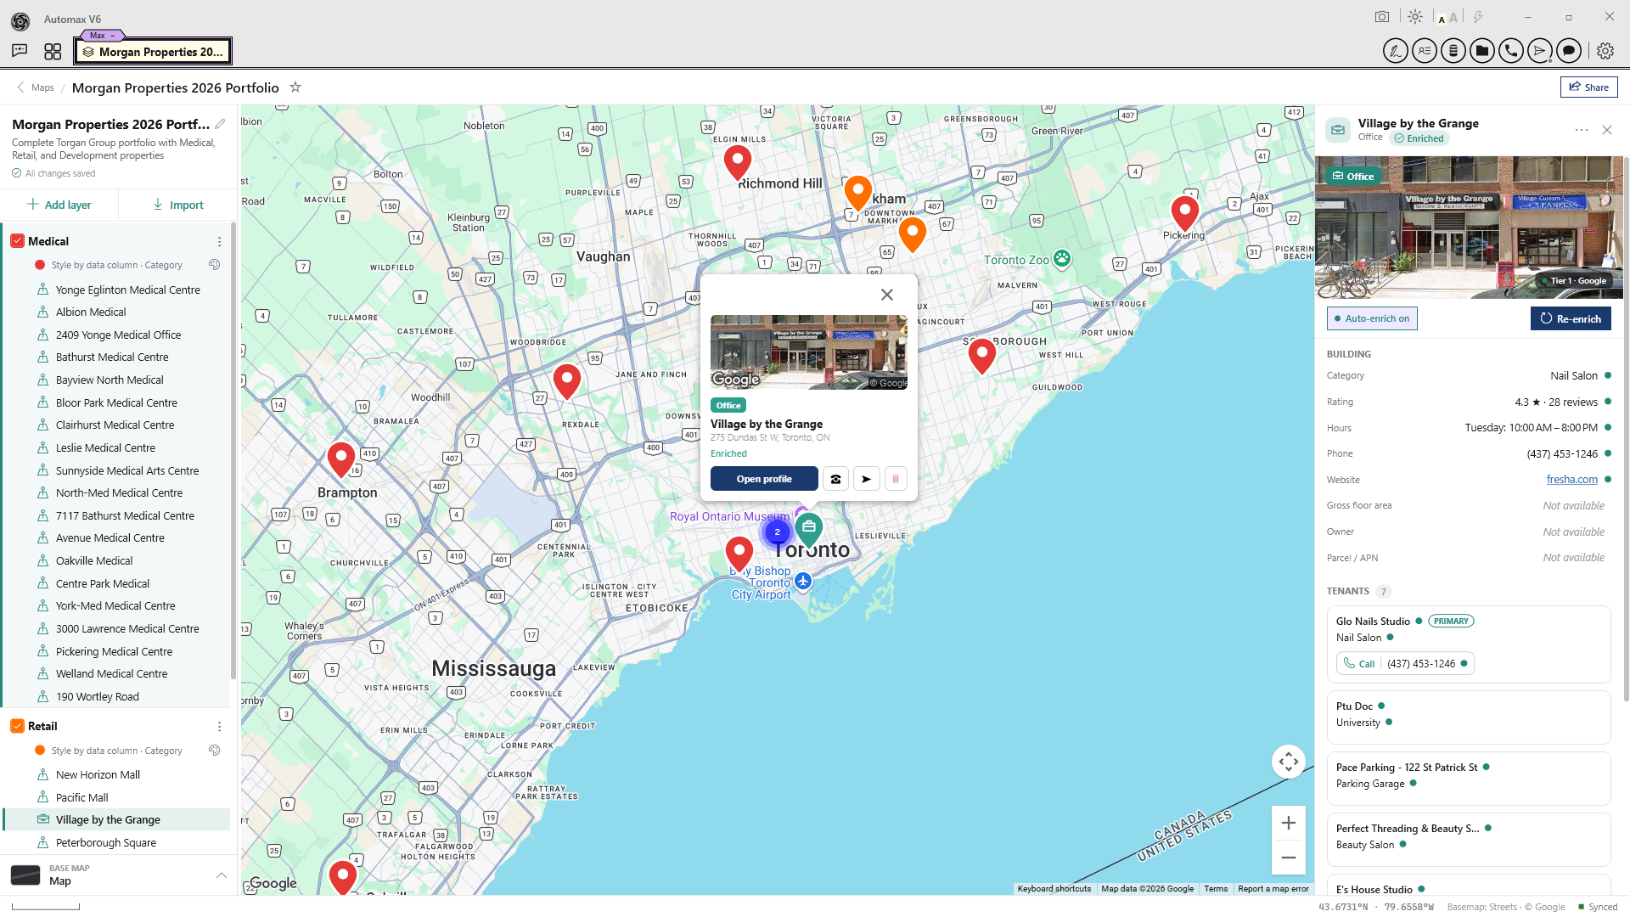Zoom out the map with minus button

1288,858
